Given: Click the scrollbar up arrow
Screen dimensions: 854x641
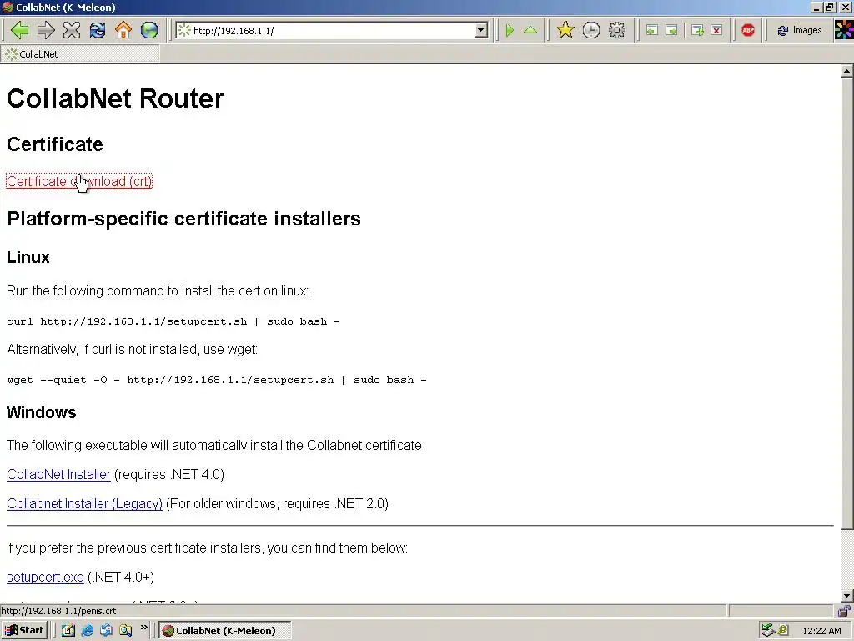Looking at the screenshot, I should point(846,71).
